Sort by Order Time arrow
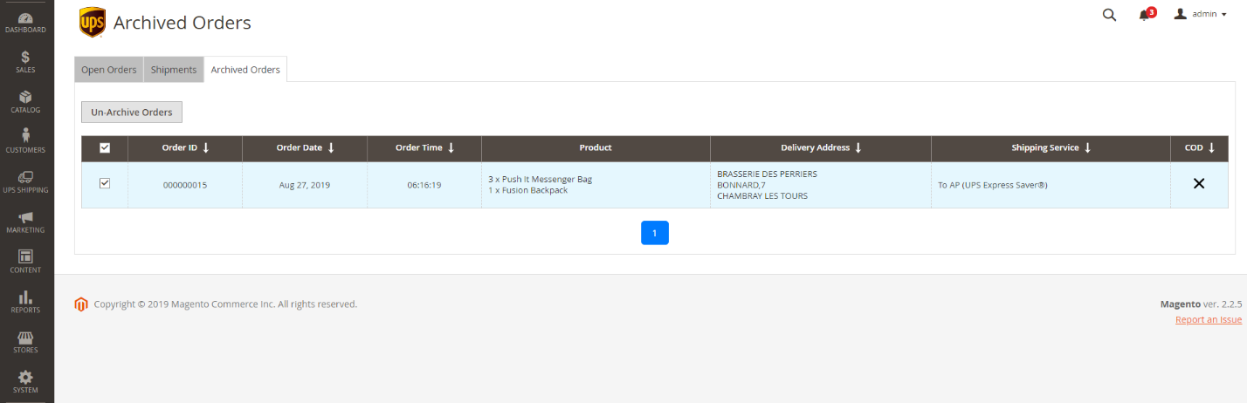Viewport: 1247px width, 403px height. coord(451,148)
